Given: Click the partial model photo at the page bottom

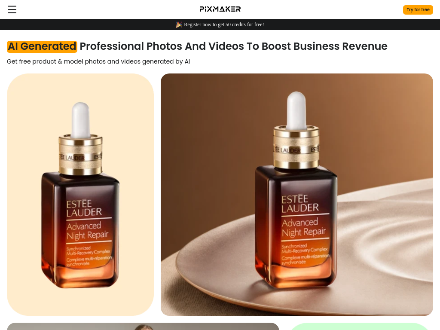Looking at the screenshot, I should click(143, 327).
